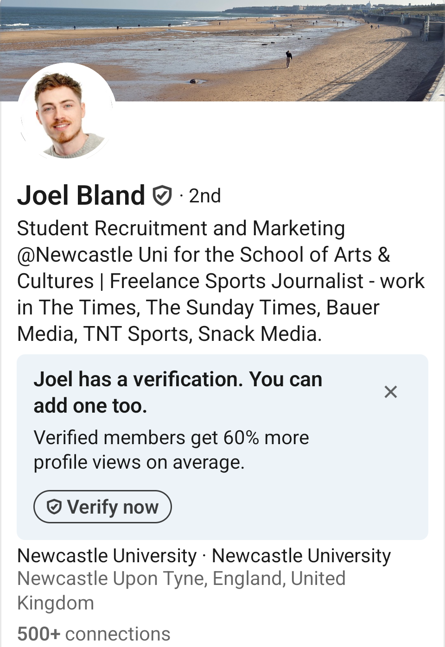Tap the verification shield badge beside Joel Bland

point(162,196)
